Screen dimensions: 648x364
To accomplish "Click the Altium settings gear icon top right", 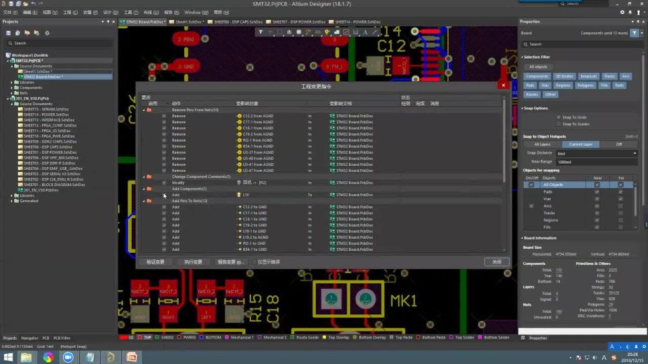I will point(622,12).
